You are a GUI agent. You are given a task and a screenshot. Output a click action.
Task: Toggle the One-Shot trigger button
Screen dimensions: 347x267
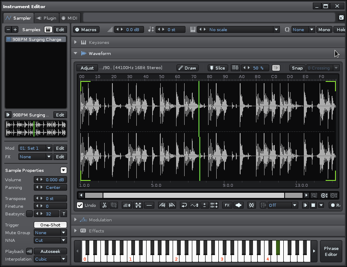(x=50, y=225)
